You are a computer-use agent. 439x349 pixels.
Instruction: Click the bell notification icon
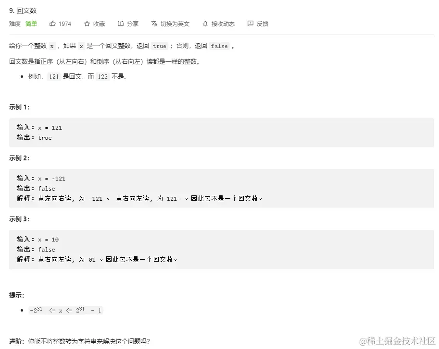coord(205,24)
